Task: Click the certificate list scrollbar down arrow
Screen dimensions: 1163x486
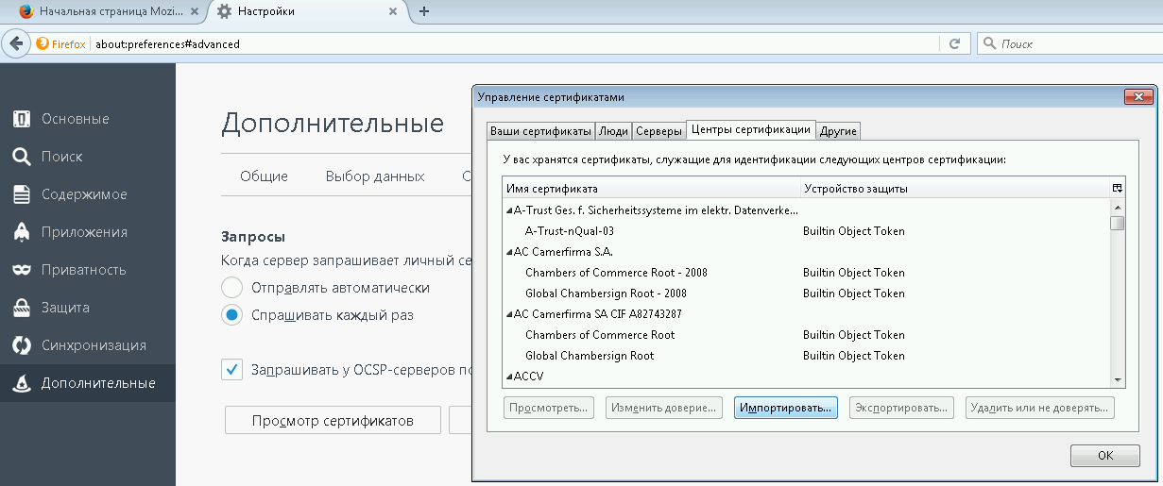Action: pos(1117,379)
